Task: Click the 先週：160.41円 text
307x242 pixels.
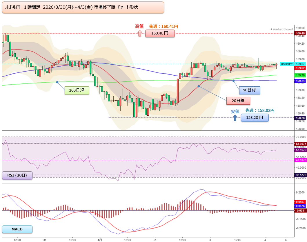Action: click(x=164, y=26)
